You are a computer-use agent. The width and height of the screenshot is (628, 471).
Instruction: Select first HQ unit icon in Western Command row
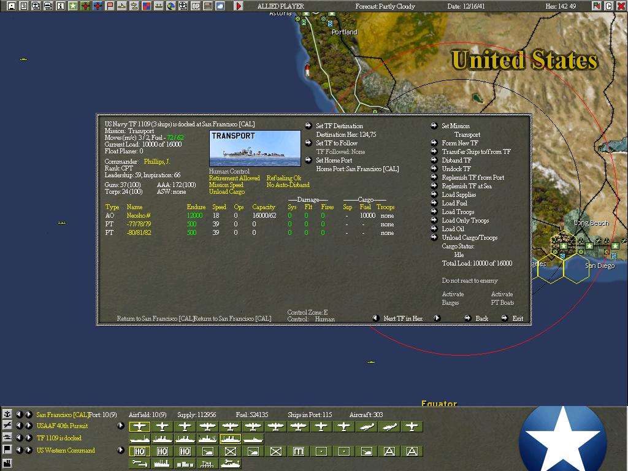[140, 451]
